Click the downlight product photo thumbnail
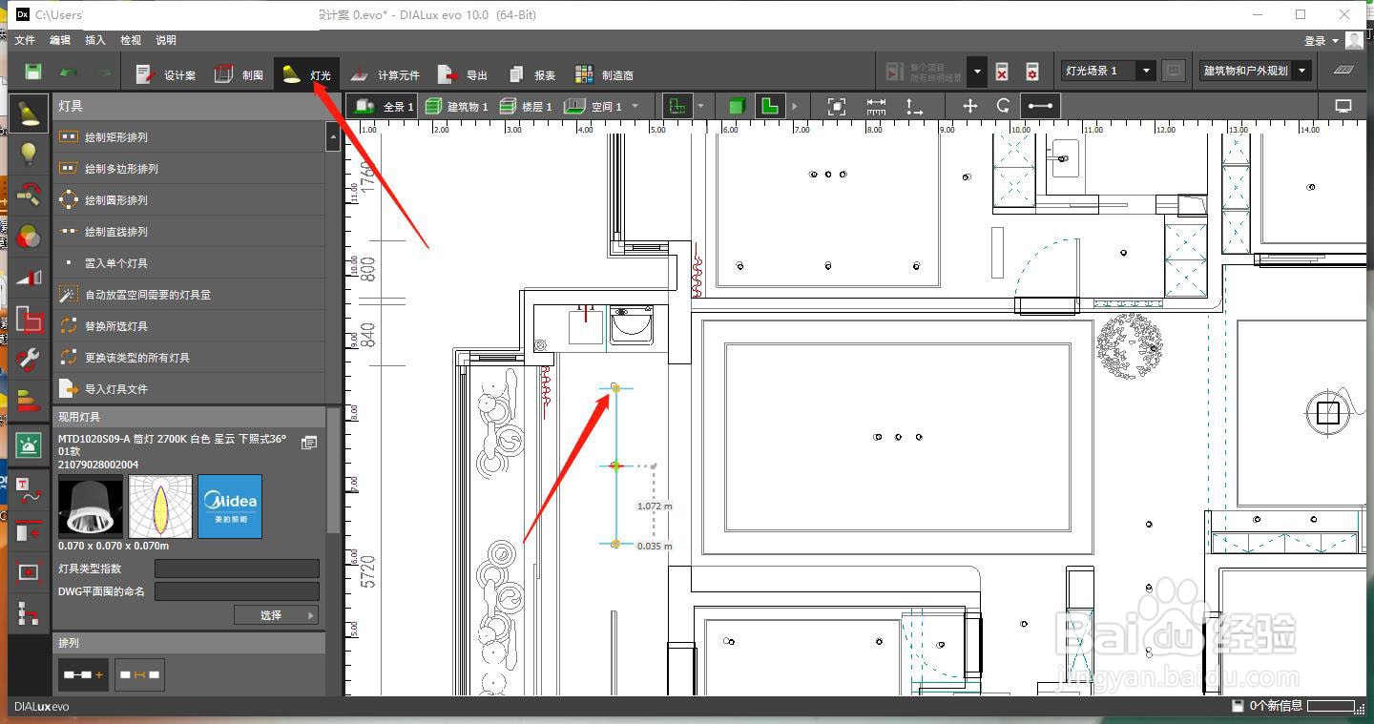 [x=91, y=507]
